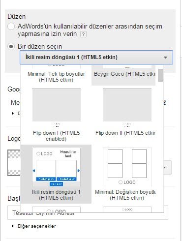Screen dimensions: 182x241
Task: Select the 'Bir düzen seçin' radio button
Action: click(x=11, y=47)
